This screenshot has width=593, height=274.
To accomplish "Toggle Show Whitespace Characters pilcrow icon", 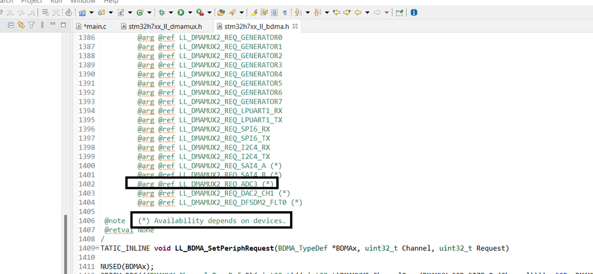I will [285, 12].
